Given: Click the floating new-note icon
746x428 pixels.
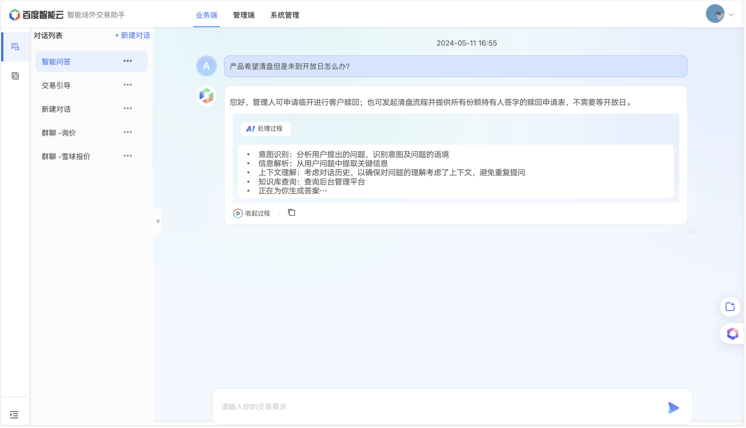Looking at the screenshot, I should click(730, 307).
